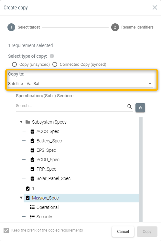Screen dimensions: 161x241
Task: Click the info icon beside Select type of copy
Action: (52, 56)
